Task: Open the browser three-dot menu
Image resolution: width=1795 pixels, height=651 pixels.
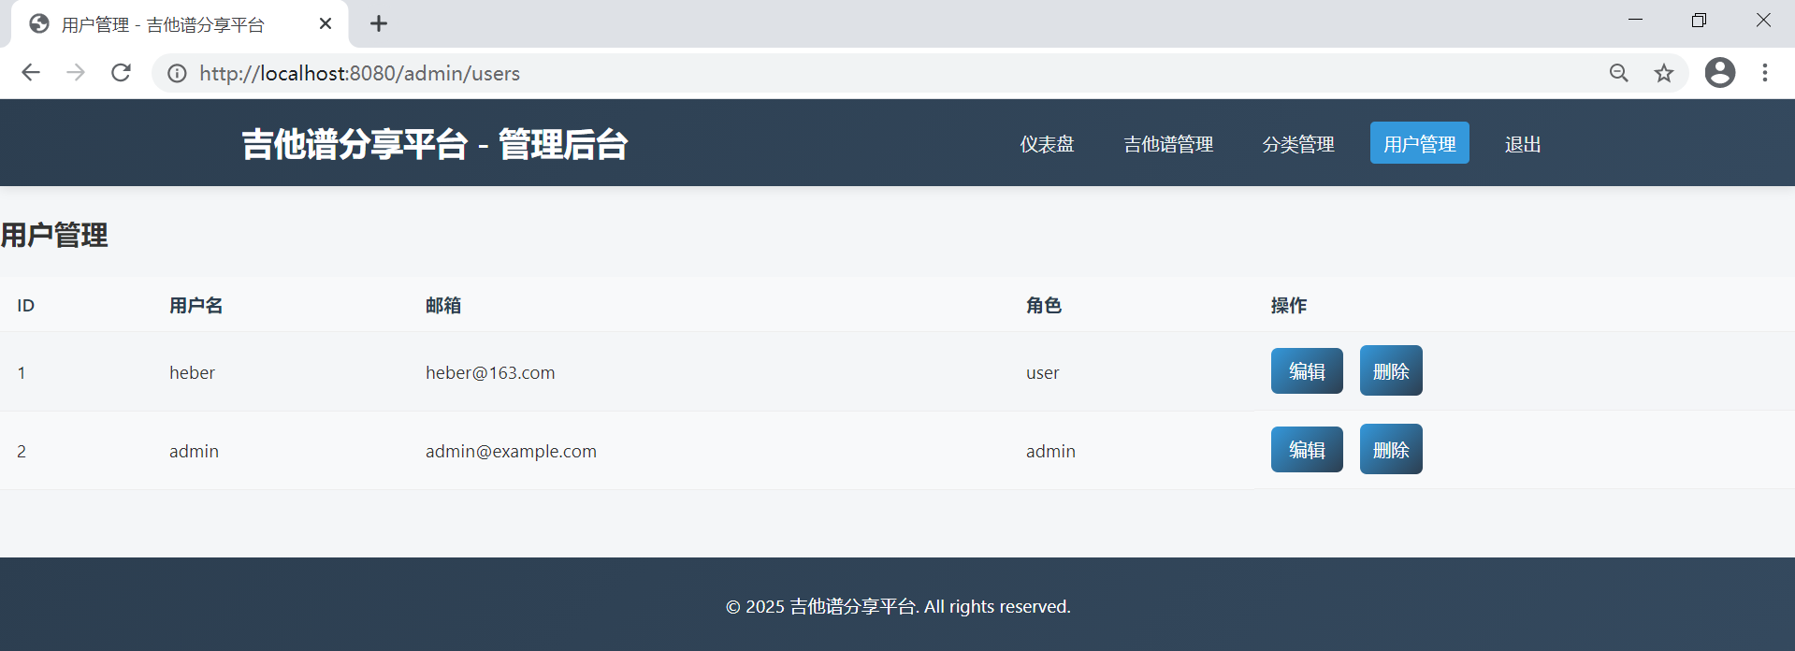Action: coord(1764,73)
